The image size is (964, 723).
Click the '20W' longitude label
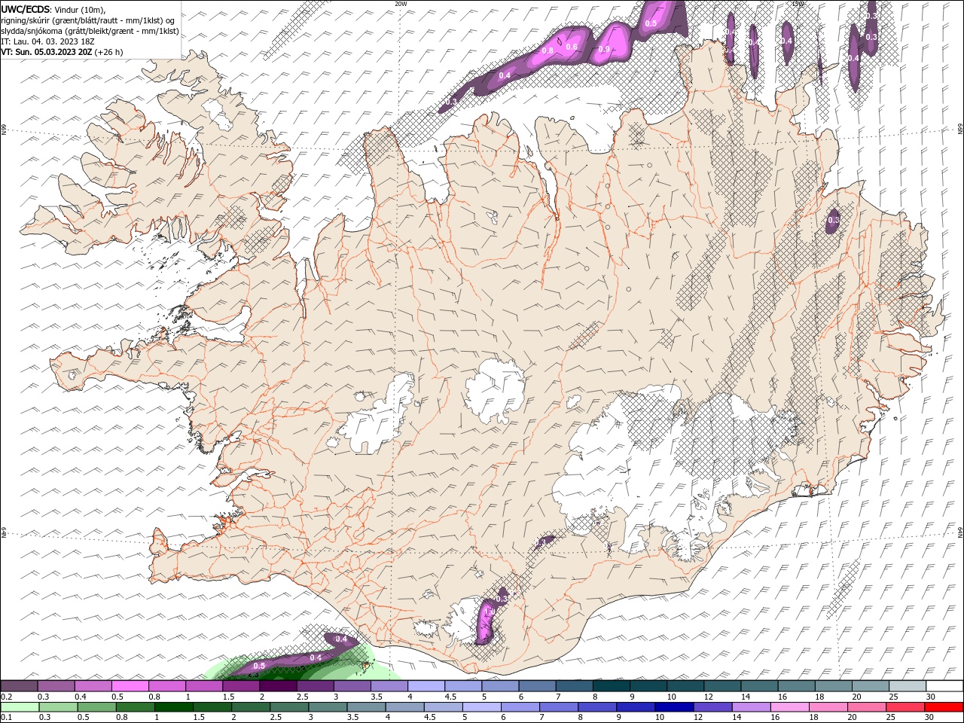401,4
